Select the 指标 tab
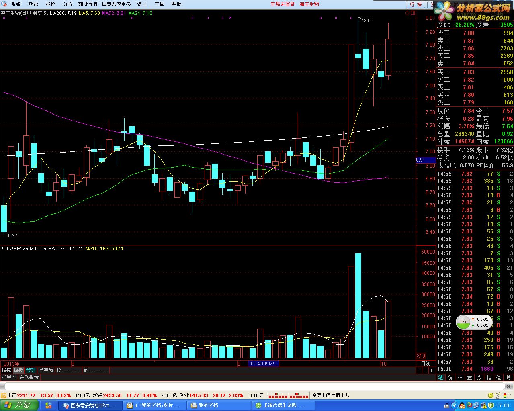Viewport: 514px width, 411px height. (x=6, y=370)
